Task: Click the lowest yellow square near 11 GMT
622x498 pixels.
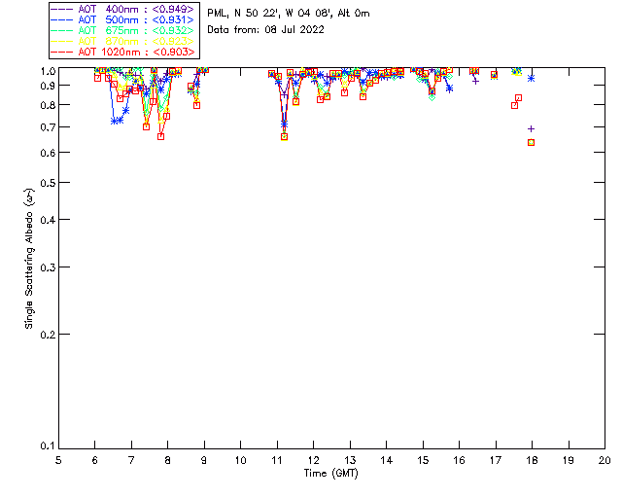Action: tap(284, 137)
